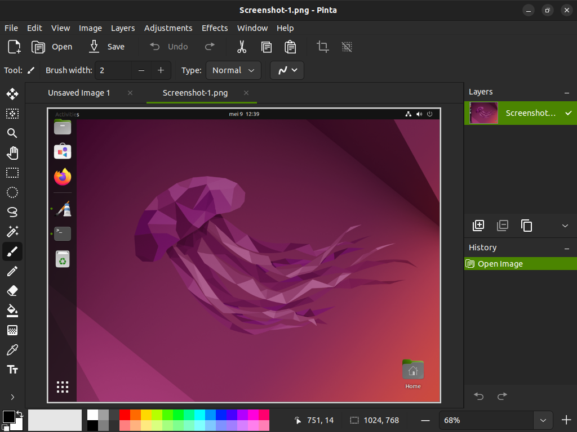The image size is (577, 432).
Task: Open the Window menu
Action: pyautogui.click(x=252, y=28)
